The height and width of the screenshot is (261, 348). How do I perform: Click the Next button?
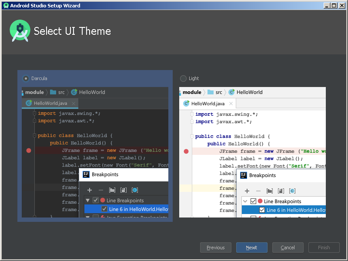point(252,248)
